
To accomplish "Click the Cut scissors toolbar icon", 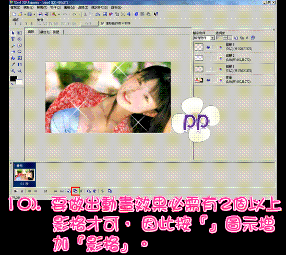I will click(x=85, y=14).
